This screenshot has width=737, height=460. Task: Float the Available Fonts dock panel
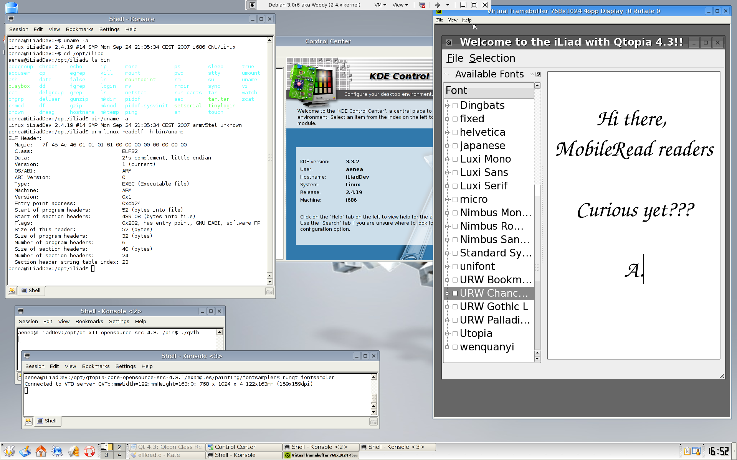(x=538, y=74)
